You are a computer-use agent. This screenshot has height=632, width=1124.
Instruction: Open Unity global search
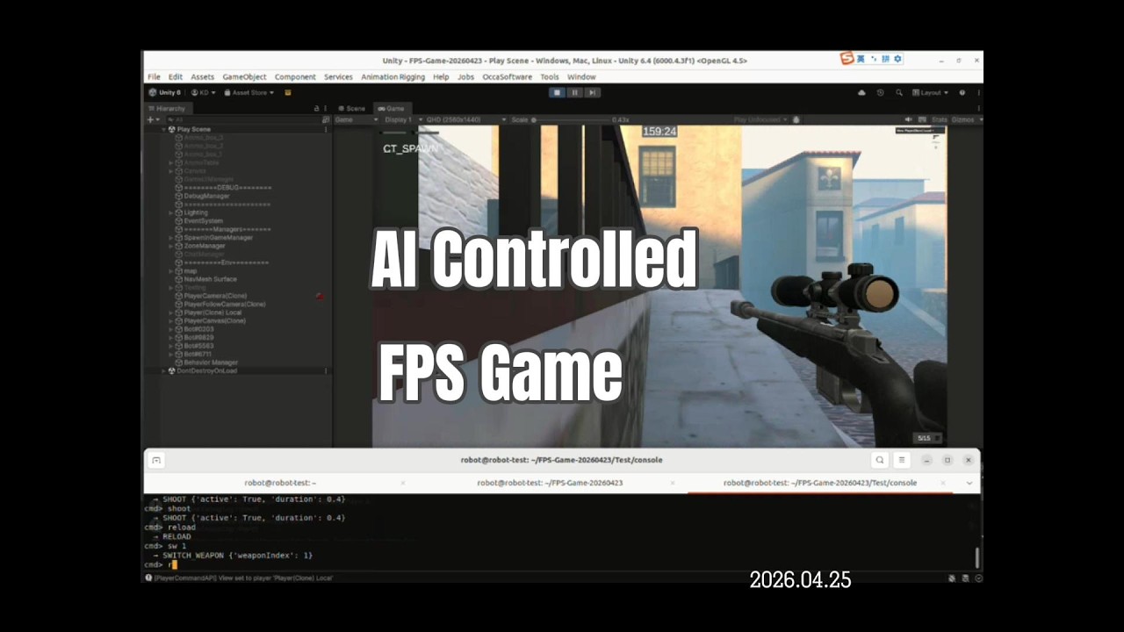pos(899,92)
